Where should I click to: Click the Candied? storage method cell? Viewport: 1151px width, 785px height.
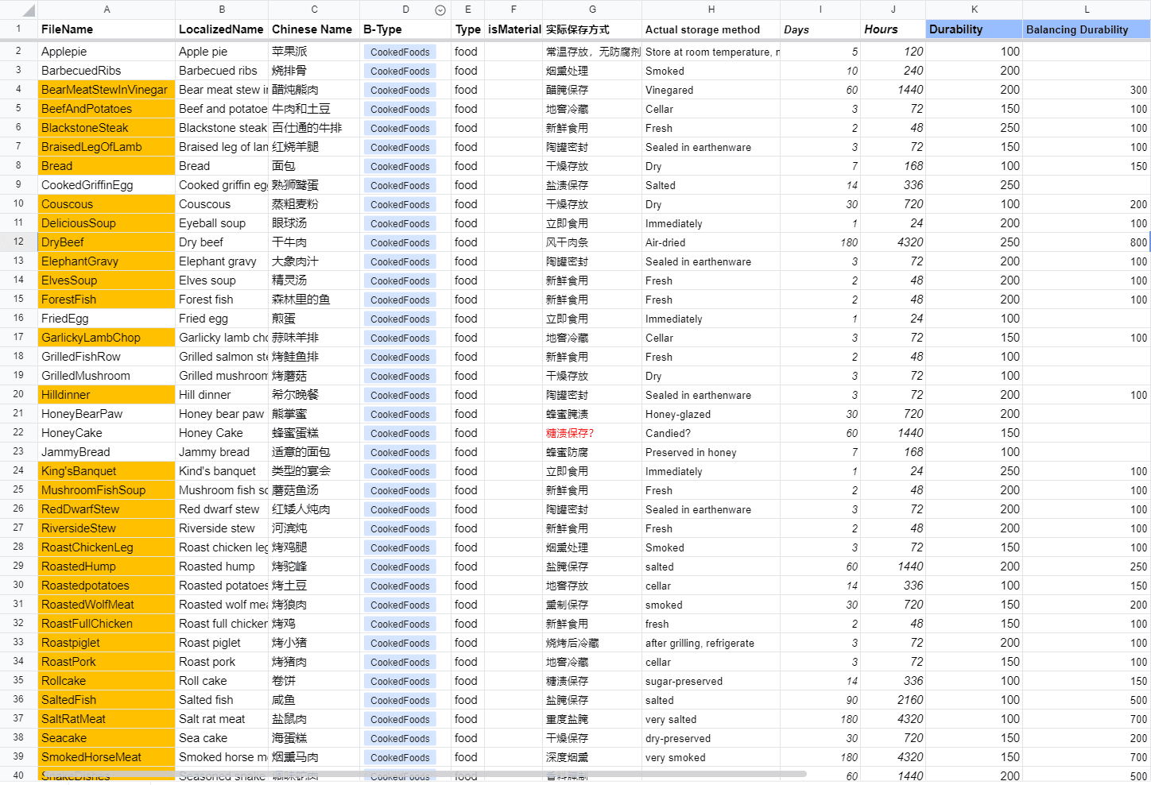point(711,433)
